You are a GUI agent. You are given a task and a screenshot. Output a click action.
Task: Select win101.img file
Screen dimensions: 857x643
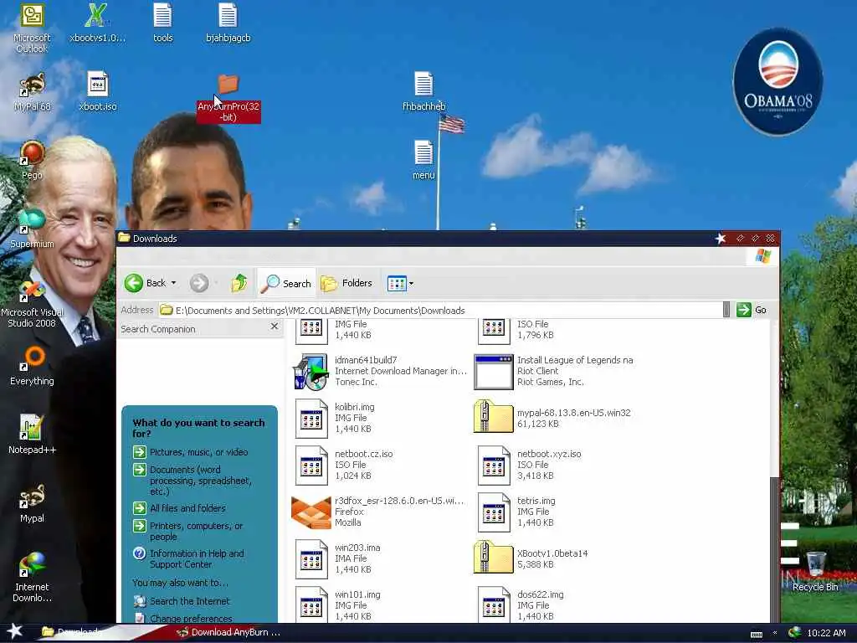coord(338,606)
